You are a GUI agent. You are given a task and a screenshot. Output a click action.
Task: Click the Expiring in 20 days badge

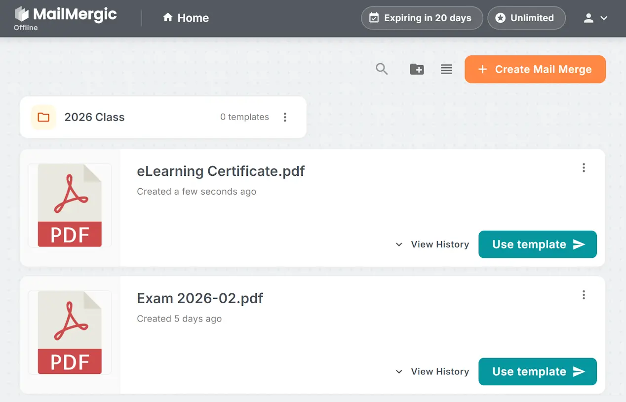click(422, 18)
